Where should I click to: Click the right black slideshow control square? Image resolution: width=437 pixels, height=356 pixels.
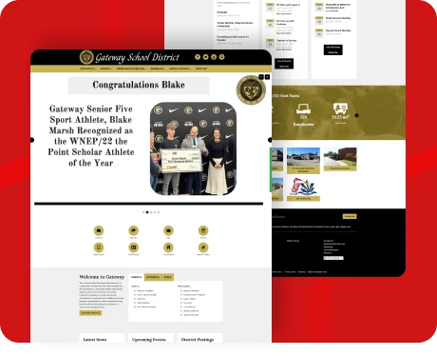coord(267,77)
